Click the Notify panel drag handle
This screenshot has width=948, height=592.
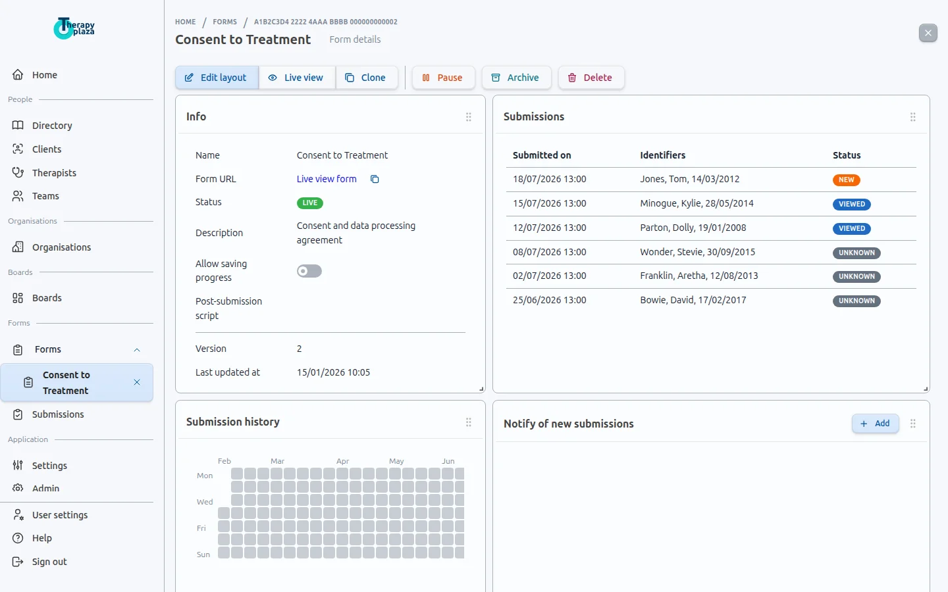coord(913,424)
